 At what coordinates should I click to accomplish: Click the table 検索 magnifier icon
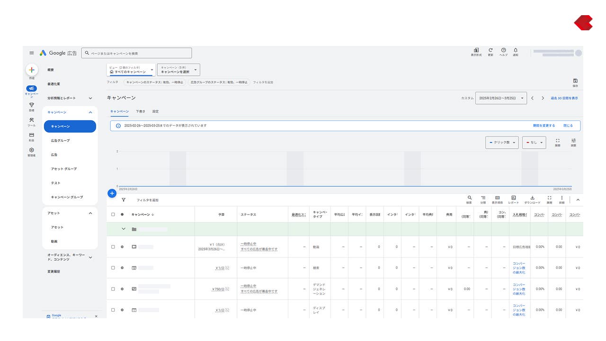(470, 198)
